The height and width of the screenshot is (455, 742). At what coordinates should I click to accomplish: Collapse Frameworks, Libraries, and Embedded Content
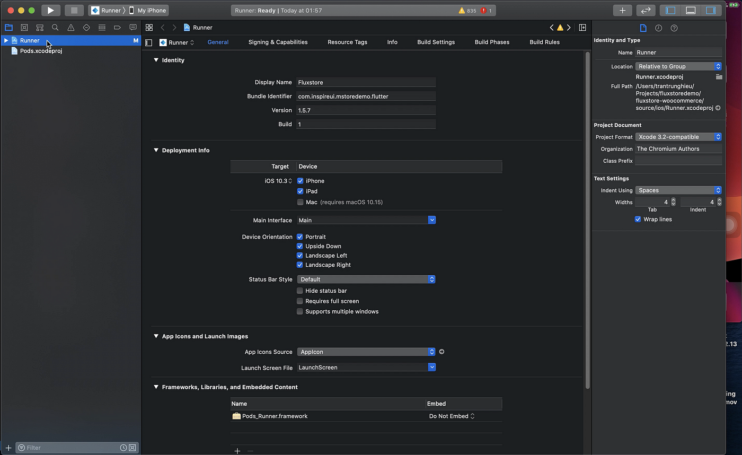click(156, 387)
